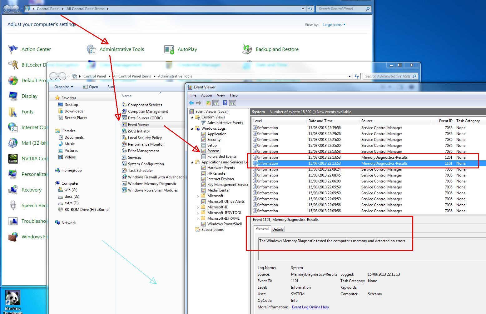486x314 pixels.
Task: Open Event Viewer in Administrative Tools list
Action: tap(138, 124)
